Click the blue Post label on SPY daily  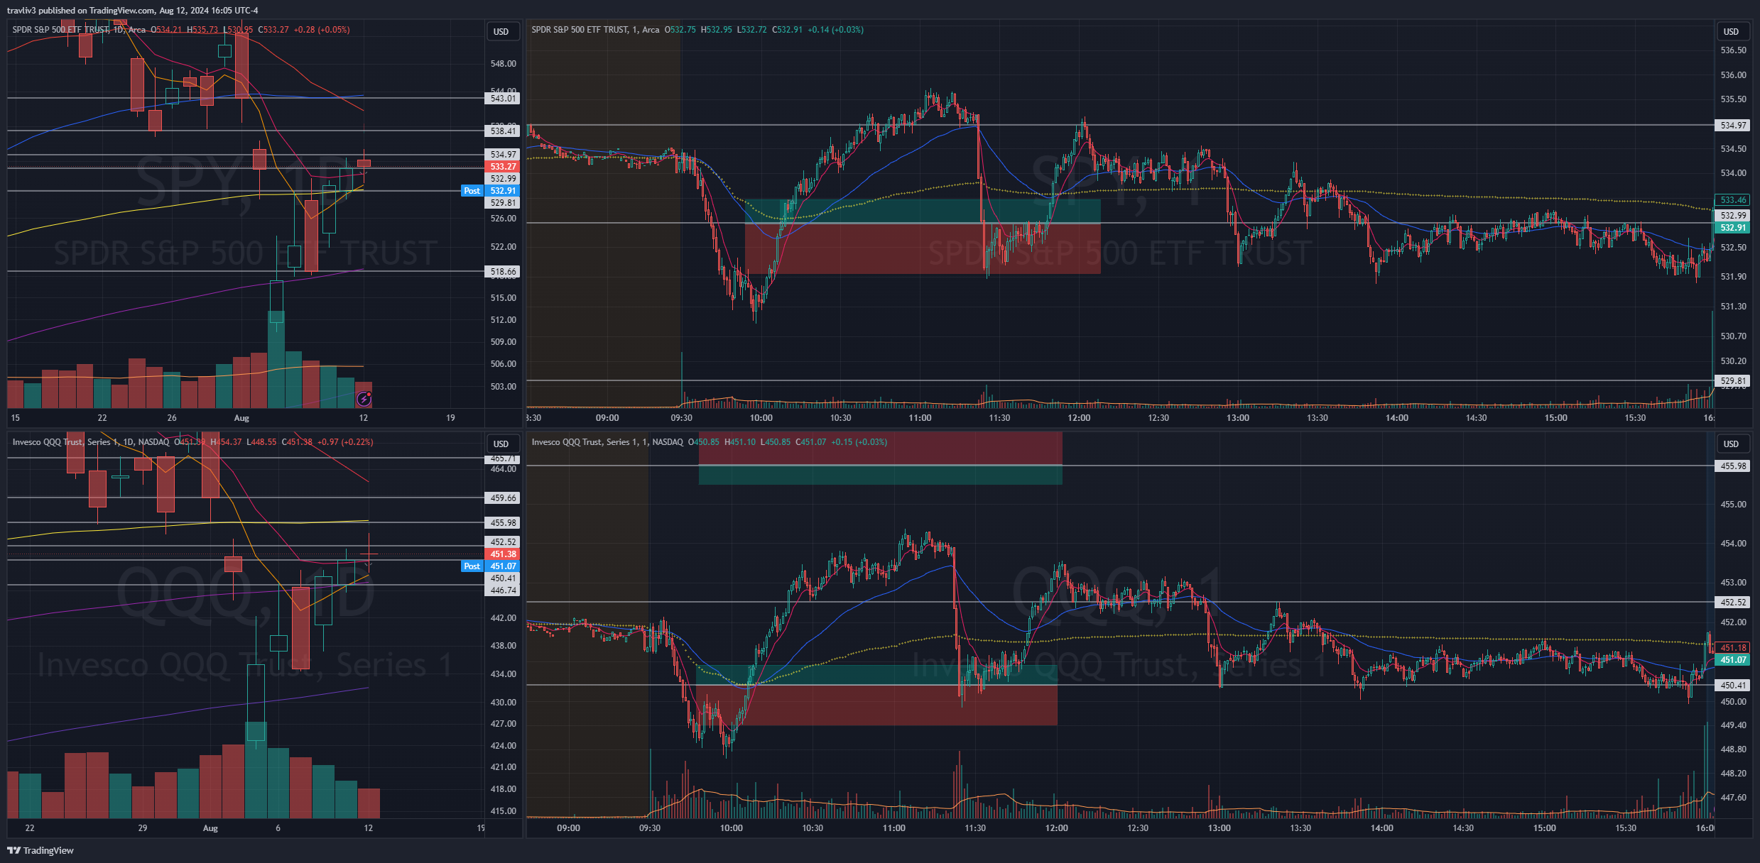(472, 190)
